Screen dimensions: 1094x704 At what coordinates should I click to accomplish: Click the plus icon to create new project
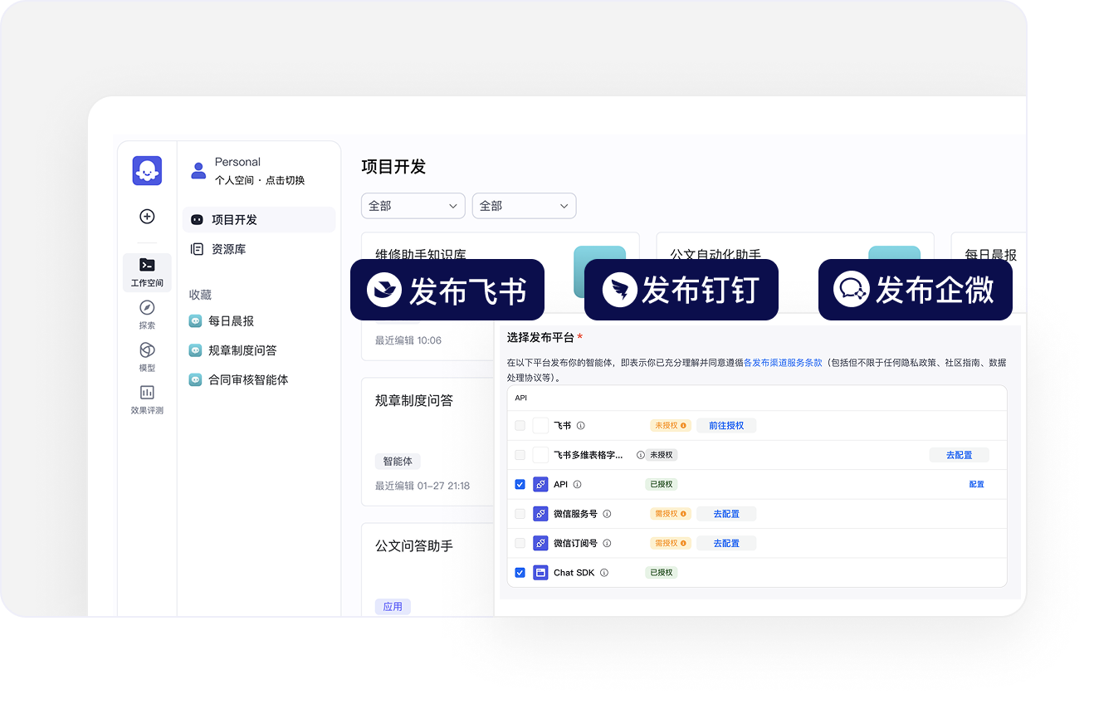click(x=147, y=217)
